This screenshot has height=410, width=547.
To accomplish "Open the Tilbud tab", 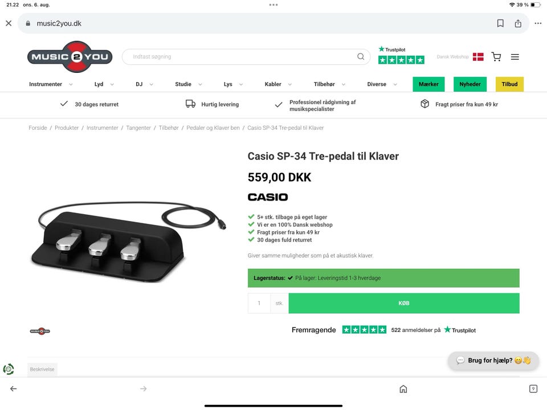I will (x=509, y=84).
